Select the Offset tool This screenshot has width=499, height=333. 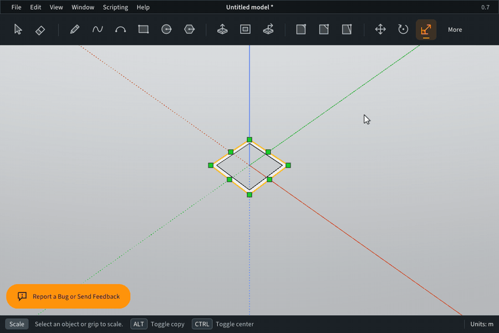pyautogui.click(x=246, y=29)
